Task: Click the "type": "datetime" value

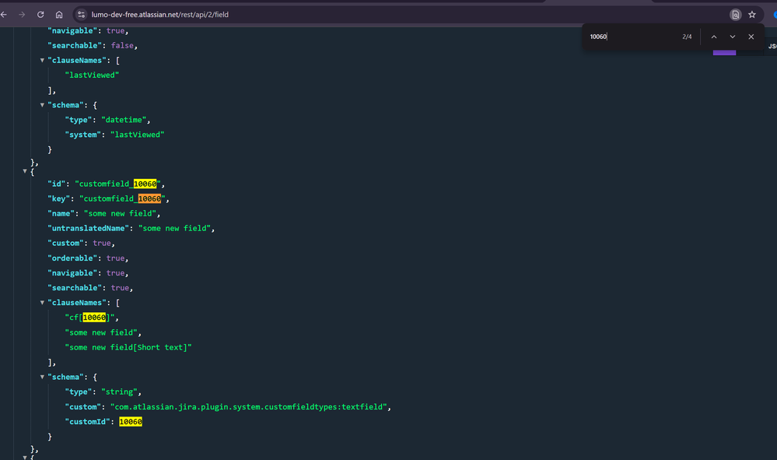Action: pos(124,120)
